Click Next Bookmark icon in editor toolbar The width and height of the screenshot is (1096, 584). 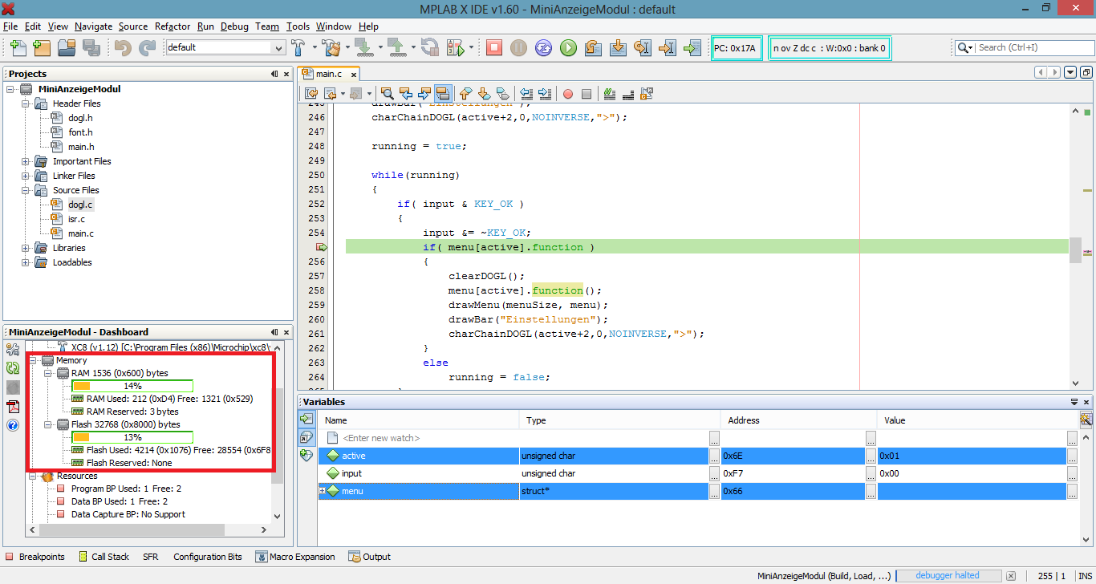pyautogui.click(x=485, y=94)
